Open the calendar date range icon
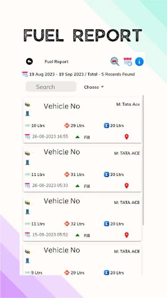Screen dimensions: 167x298 click(x=128, y=62)
